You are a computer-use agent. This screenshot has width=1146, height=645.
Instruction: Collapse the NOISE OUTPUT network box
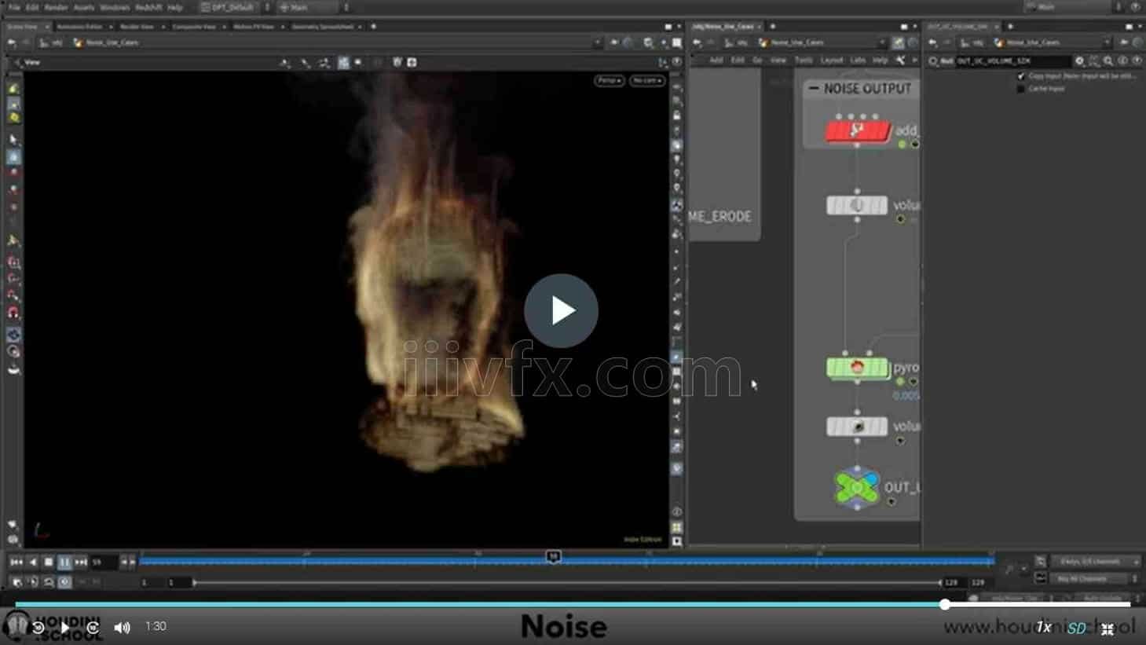[x=814, y=89]
